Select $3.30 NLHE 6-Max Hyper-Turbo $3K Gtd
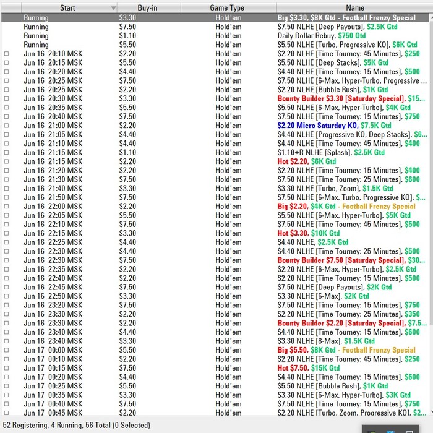Viewport: 433px width, 433px height. (x=215, y=395)
